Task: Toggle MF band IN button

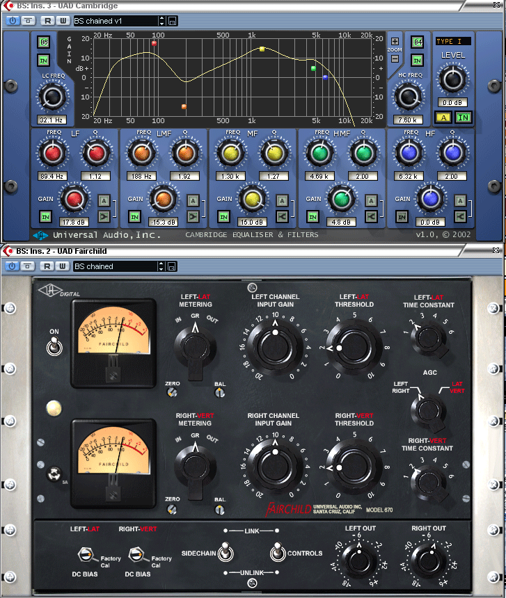Action: point(223,217)
